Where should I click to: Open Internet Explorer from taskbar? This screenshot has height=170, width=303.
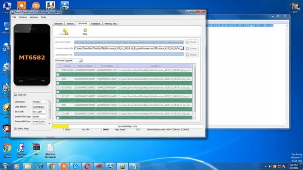40,166
